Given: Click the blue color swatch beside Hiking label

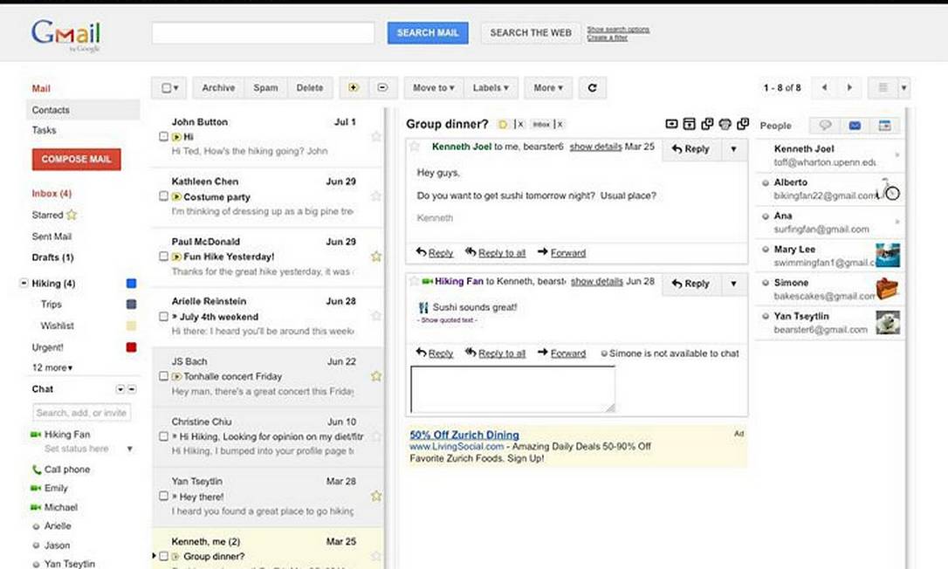Looking at the screenshot, I should [131, 284].
